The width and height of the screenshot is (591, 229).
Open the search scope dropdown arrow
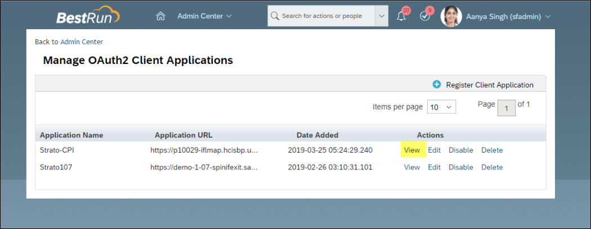tap(382, 16)
